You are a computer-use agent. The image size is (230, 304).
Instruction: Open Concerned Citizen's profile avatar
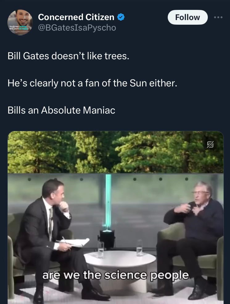tap(20, 22)
